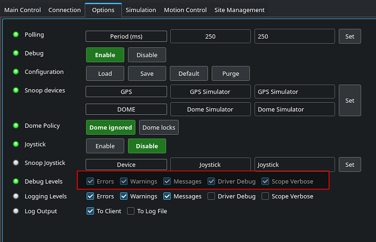
Task: Click the Dome Simulator editable field
Action: (x=294, y=109)
